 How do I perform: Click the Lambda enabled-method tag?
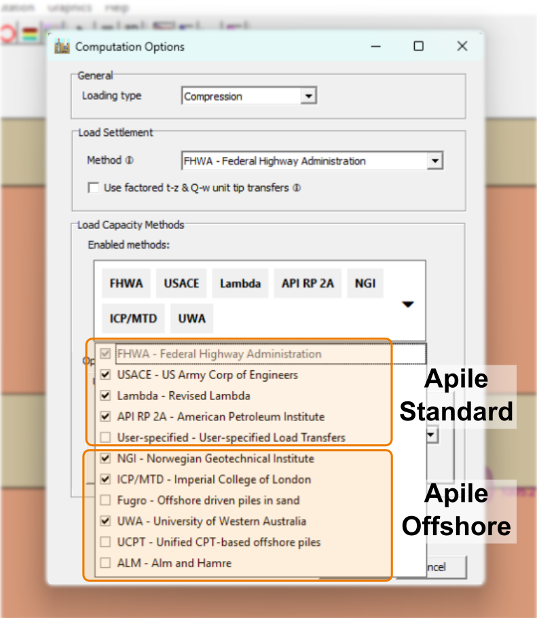point(240,283)
